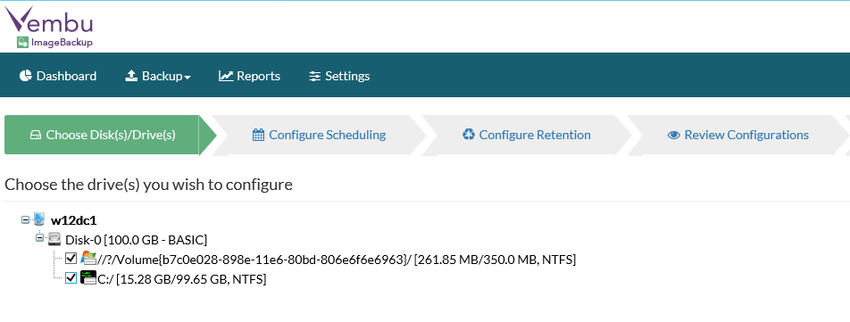Viewport: 850px width, 322px height.
Task: Switch to Configure Scheduling step
Action: click(319, 135)
